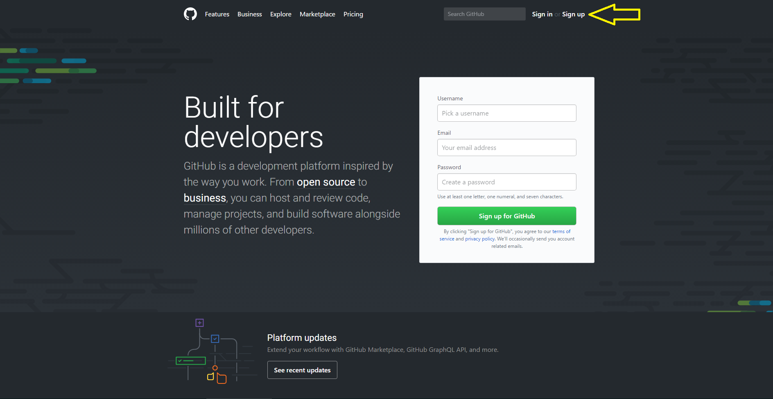Click the Sign in link

[x=542, y=14]
